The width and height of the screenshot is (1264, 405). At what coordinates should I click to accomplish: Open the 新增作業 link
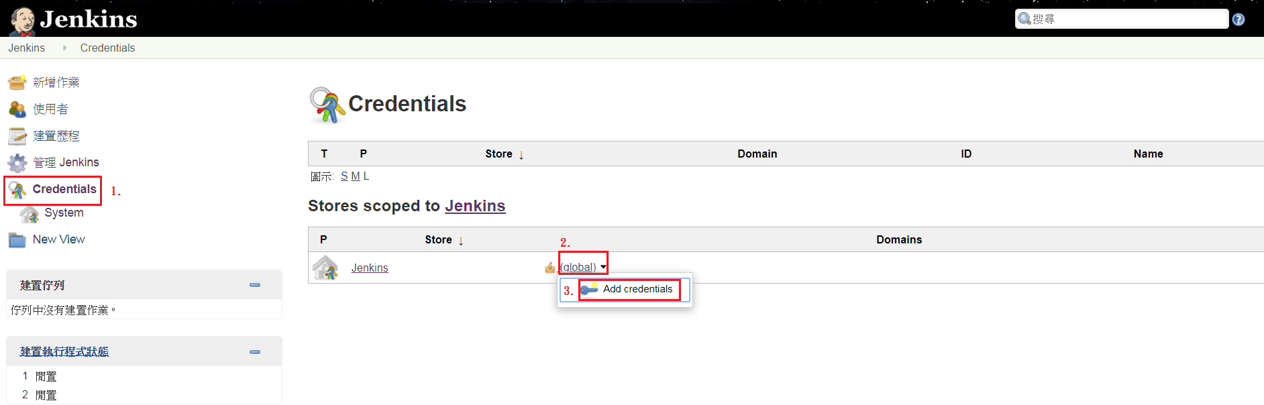(56, 82)
